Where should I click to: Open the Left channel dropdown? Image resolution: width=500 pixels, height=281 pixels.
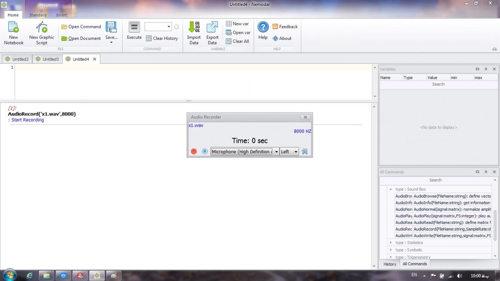[295, 152]
